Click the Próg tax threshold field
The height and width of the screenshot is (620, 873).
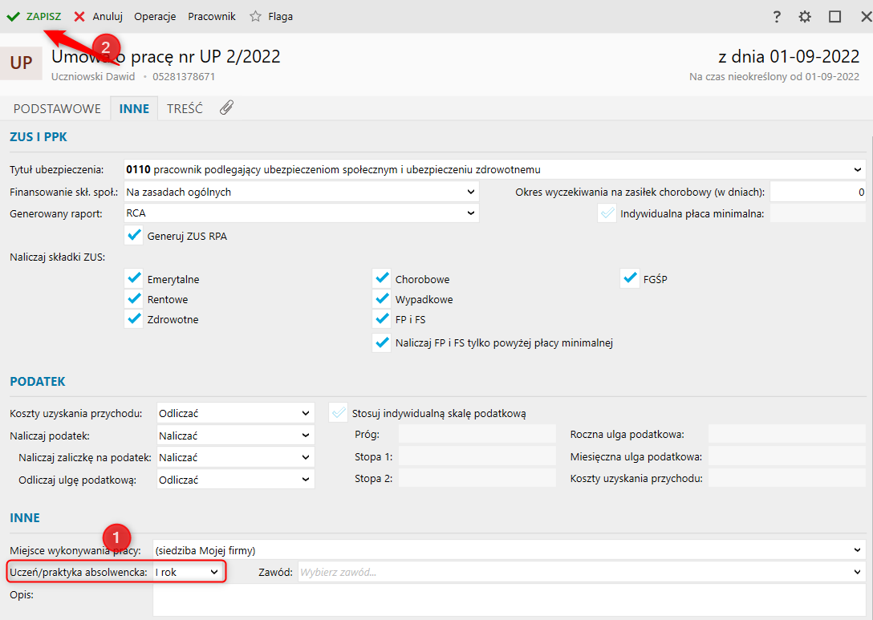click(x=477, y=434)
